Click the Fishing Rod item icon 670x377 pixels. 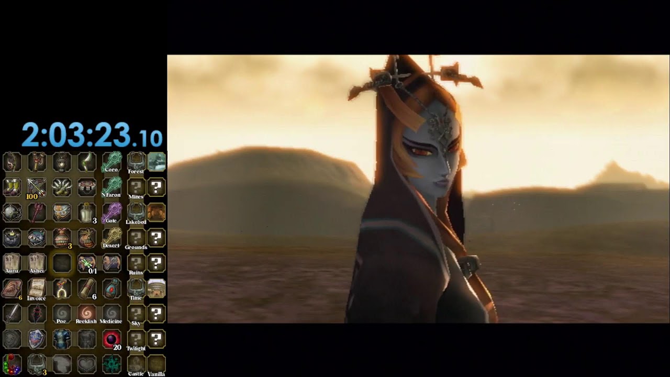12,162
